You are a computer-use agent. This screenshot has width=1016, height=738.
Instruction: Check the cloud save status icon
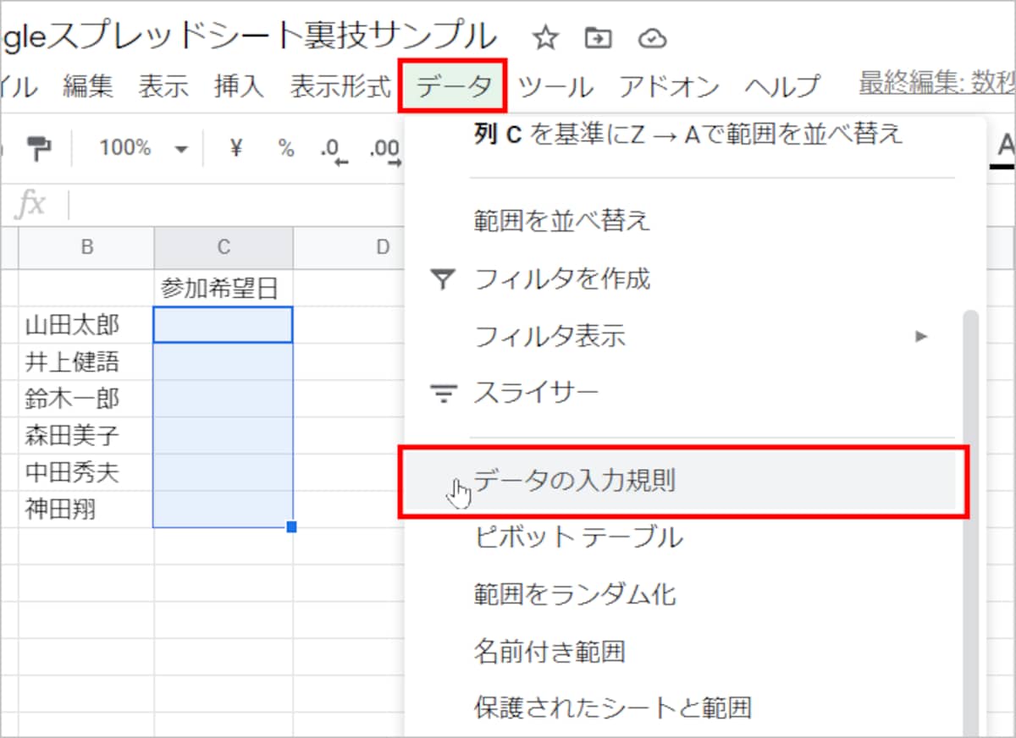pos(652,38)
